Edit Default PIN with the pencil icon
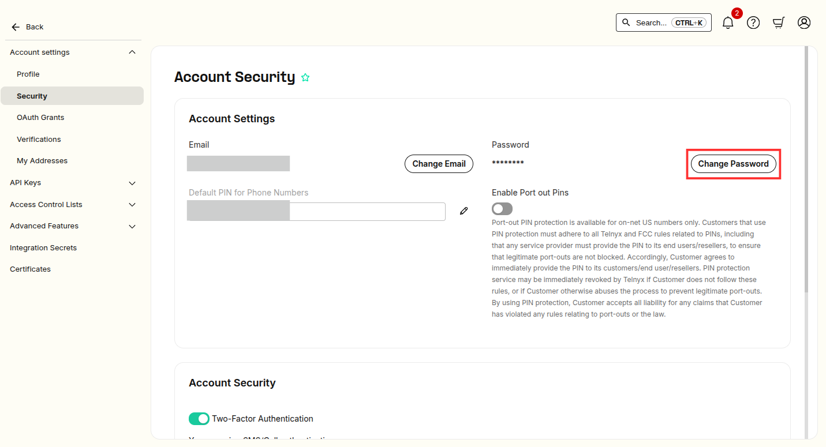 click(464, 211)
